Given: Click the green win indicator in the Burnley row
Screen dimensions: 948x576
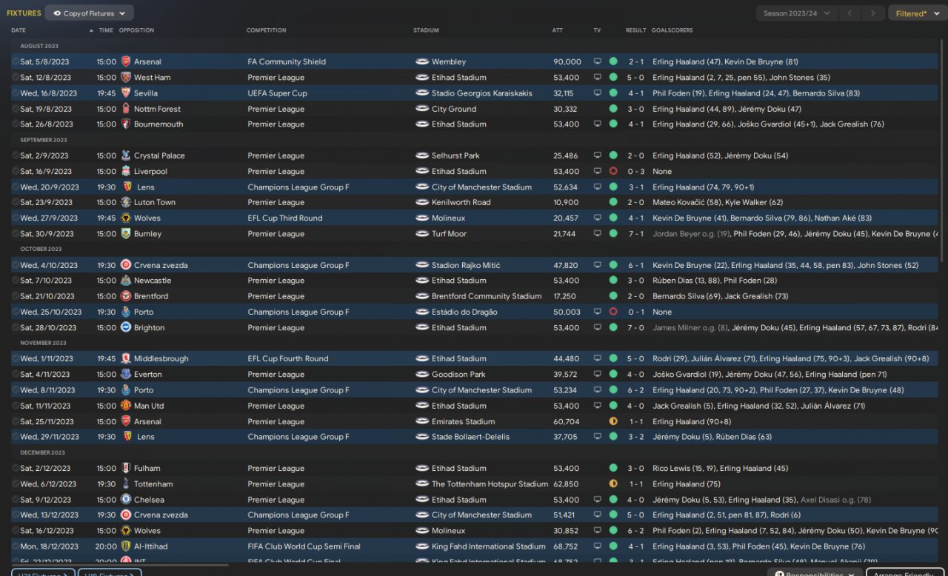Looking at the screenshot, I should click(613, 233).
